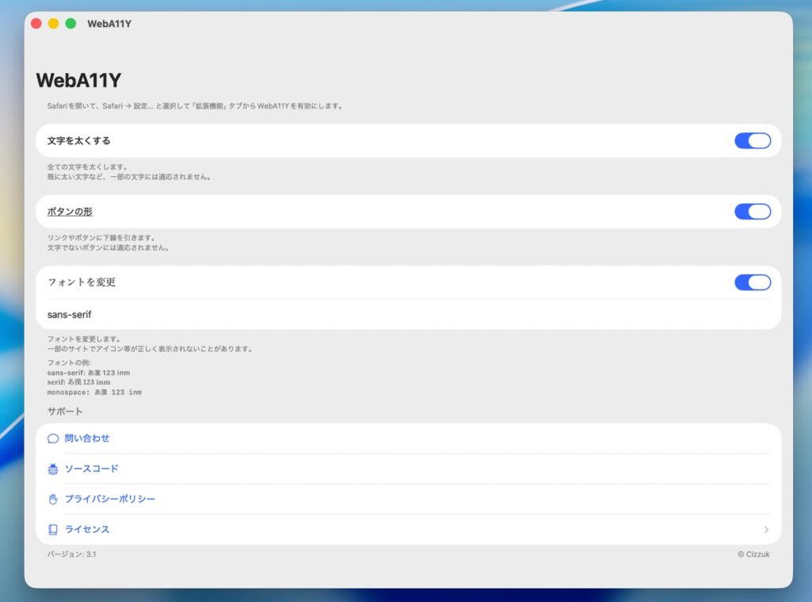Click the 文字を太くする label text
The width and height of the screenshot is (812, 602).
click(79, 140)
